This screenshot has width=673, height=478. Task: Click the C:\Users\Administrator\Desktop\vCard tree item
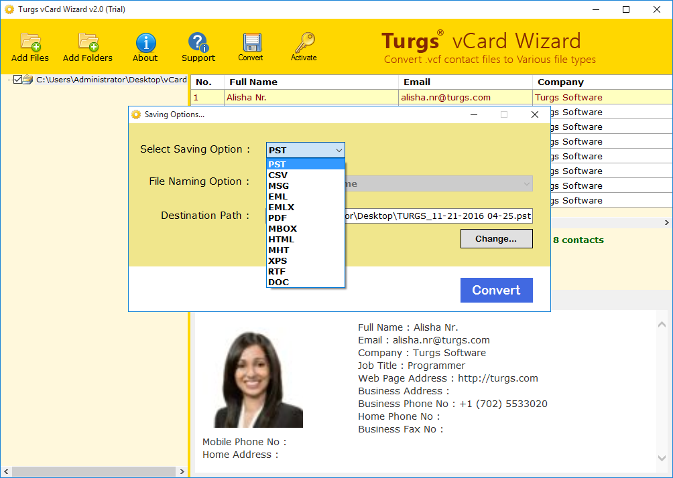point(111,79)
